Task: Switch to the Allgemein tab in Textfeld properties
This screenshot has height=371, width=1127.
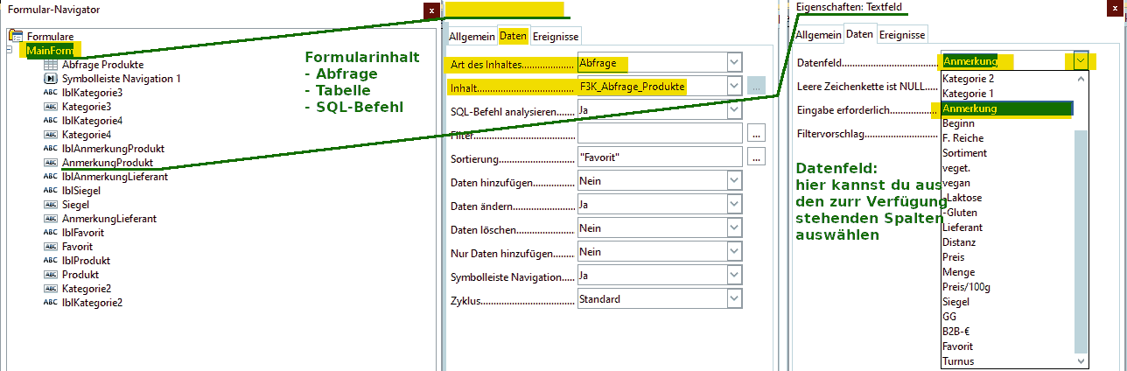Action: point(818,35)
